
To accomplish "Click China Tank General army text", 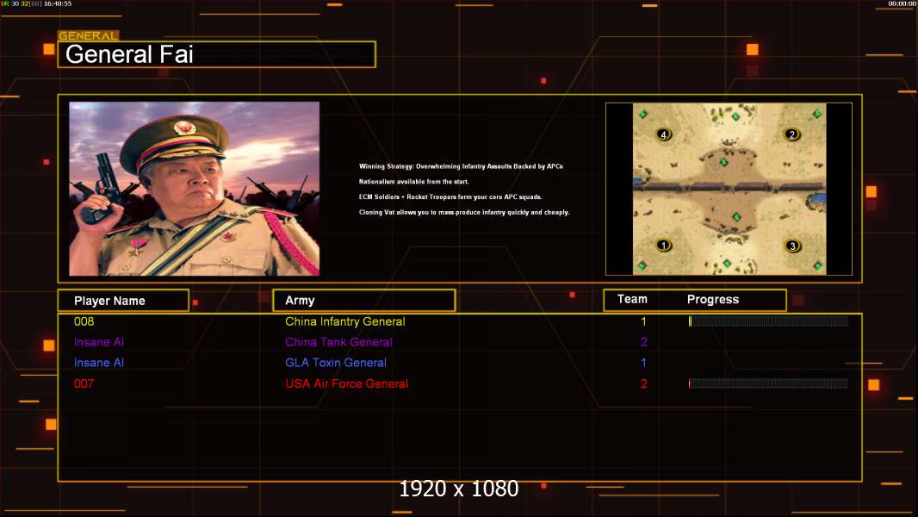I will [x=338, y=342].
